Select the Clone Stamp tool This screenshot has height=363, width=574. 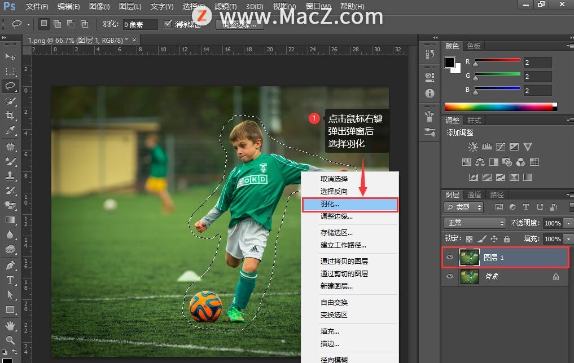(x=10, y=176)
